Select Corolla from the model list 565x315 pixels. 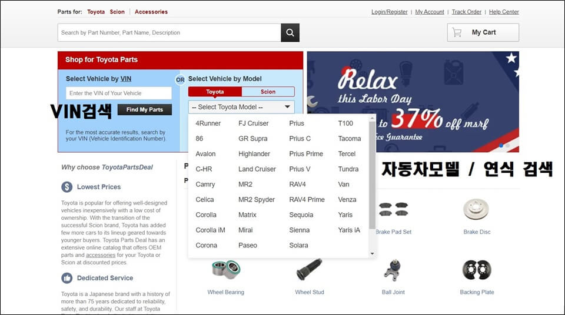pyautogui.click(x=206, y=215)
